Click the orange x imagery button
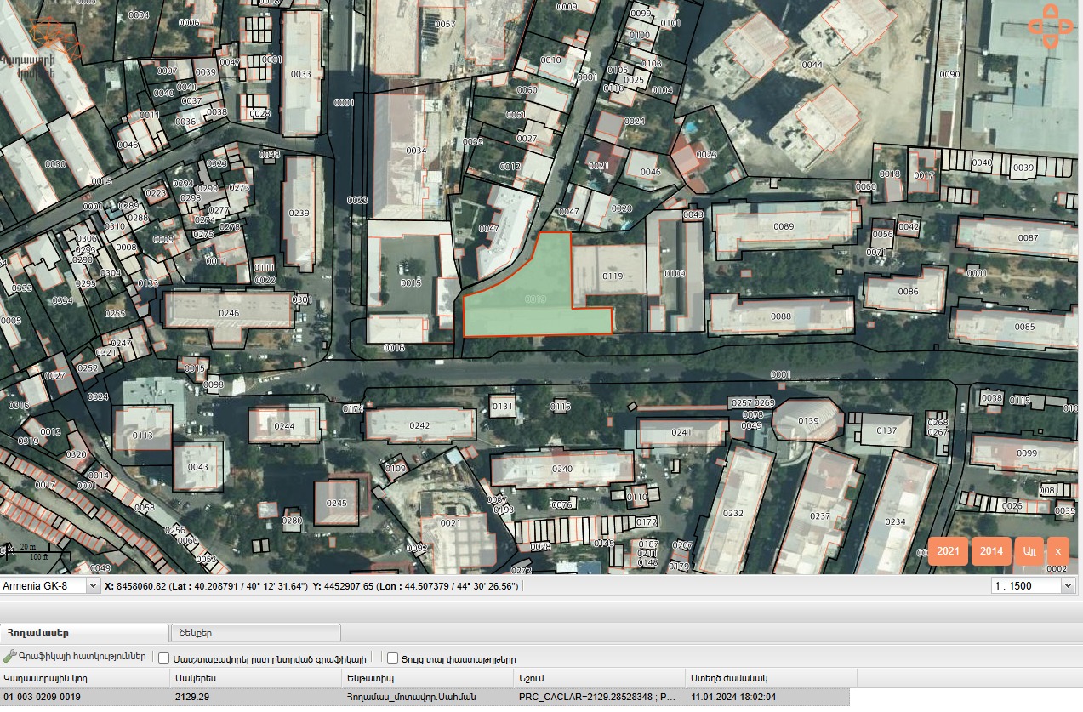 [1057, 551]
